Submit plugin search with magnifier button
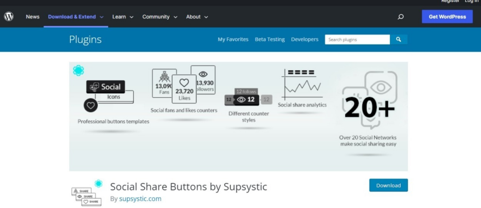The width and height of the screenshot is (481, 208). pyautogui.click(x=398, y=39)
